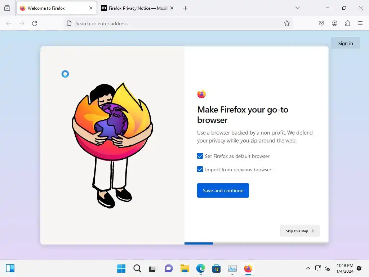Viewport: 369px width, 277px height.
Task: Open Task View on the taskbar
Action: [x=153, y=268]
